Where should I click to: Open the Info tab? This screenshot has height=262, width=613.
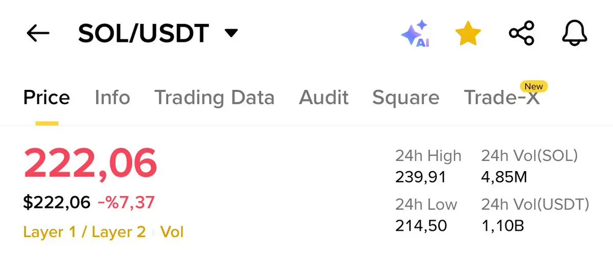coord(112,97)
